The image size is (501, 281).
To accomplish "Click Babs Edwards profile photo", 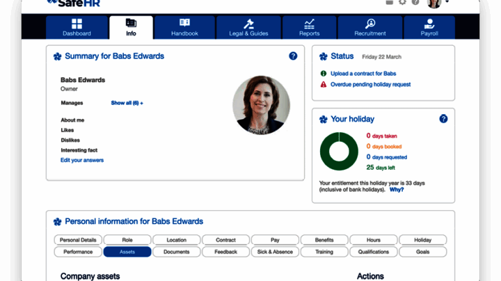I will tap(262, 105).
